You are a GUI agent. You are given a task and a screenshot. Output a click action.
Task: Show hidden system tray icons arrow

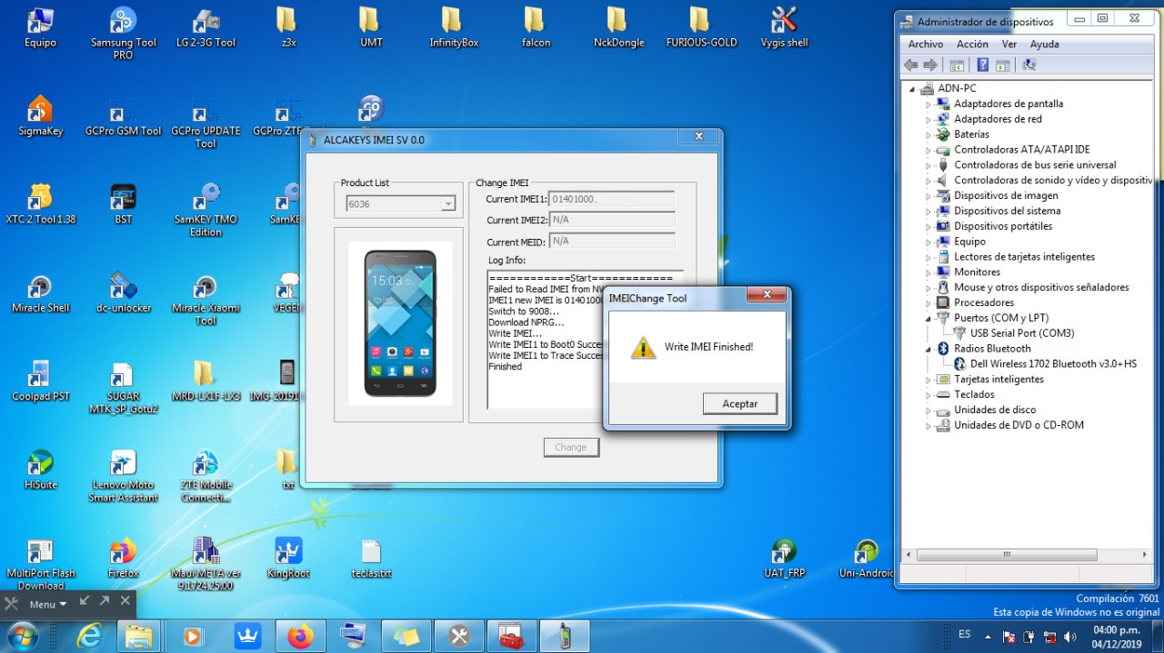tap(988, 637)
